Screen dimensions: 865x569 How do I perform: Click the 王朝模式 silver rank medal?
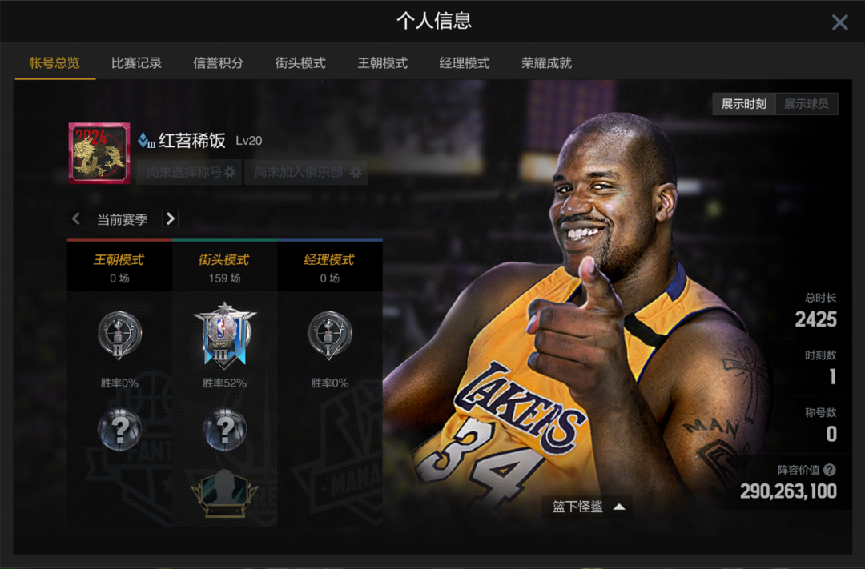119,335
